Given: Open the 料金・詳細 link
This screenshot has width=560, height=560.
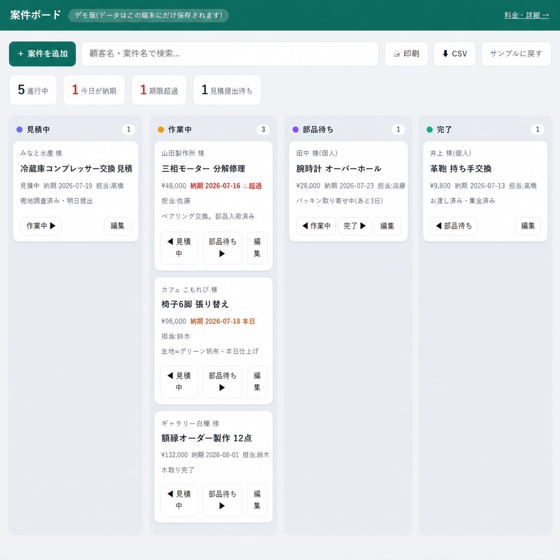Looking at the screenshot, I should (526, 15).
